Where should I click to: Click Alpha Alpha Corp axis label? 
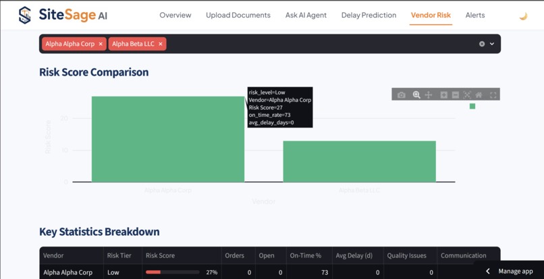[x=168, y=191]
